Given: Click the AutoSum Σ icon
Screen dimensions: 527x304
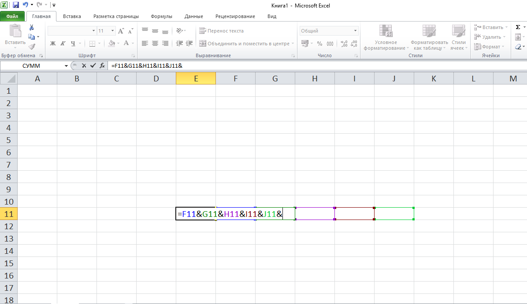Looking at the screenshot, I should click(518, 27).
